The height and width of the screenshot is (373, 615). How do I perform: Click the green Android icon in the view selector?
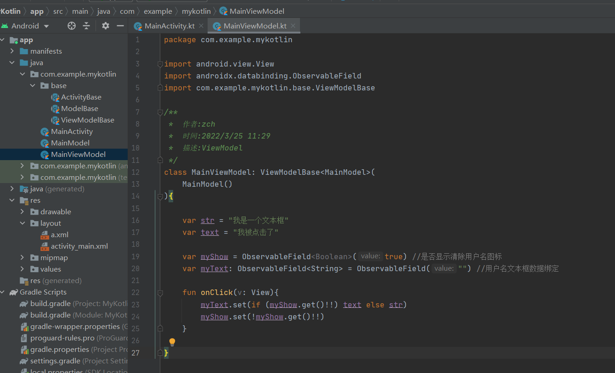pos(9,26)
